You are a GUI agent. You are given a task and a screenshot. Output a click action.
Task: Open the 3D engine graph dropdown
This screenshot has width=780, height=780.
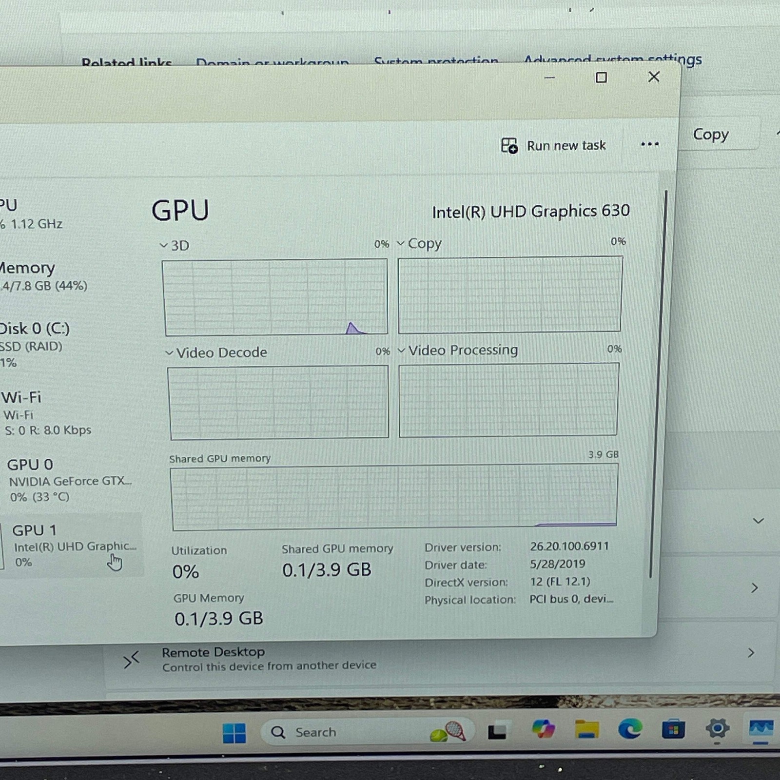point(163,246)
